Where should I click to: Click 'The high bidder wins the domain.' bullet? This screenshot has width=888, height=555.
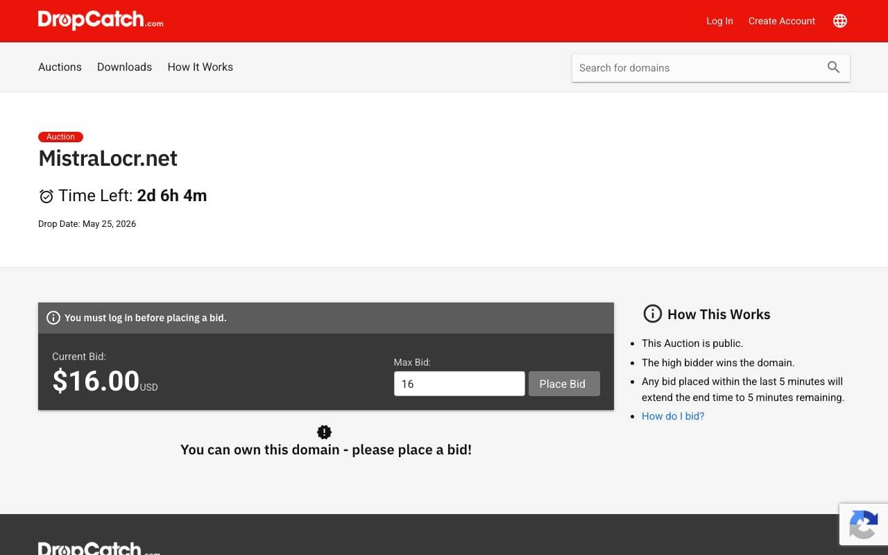click(x=718, y=363)
